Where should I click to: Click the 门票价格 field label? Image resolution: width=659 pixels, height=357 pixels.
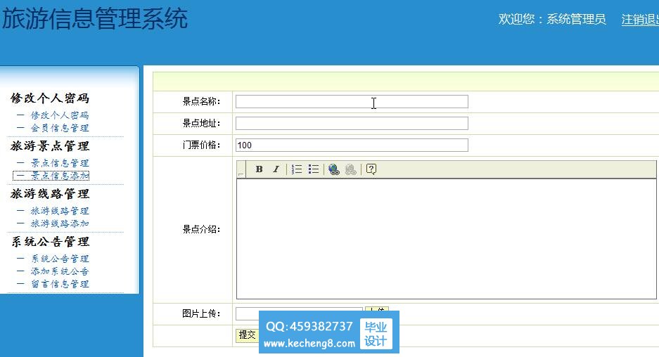pyautogui.click(x=201, y=145)
